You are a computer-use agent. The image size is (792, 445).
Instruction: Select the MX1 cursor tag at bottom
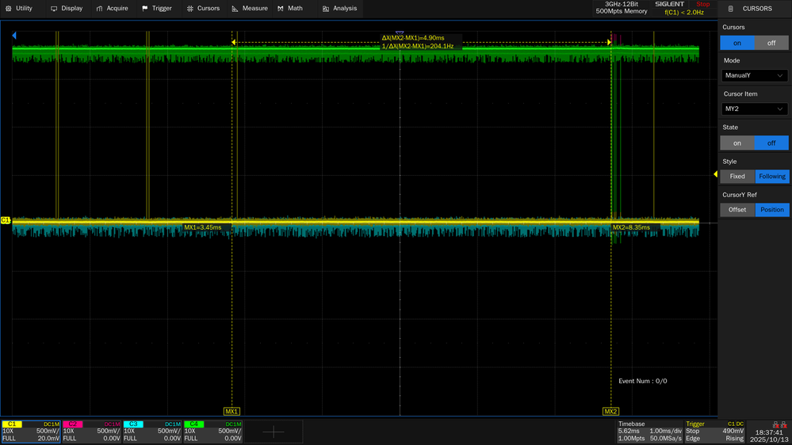click(231, 411)
